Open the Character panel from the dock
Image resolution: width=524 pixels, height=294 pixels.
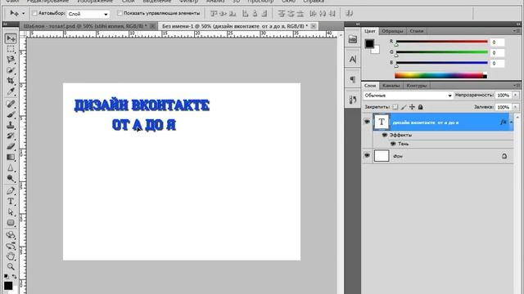point(353,60)
